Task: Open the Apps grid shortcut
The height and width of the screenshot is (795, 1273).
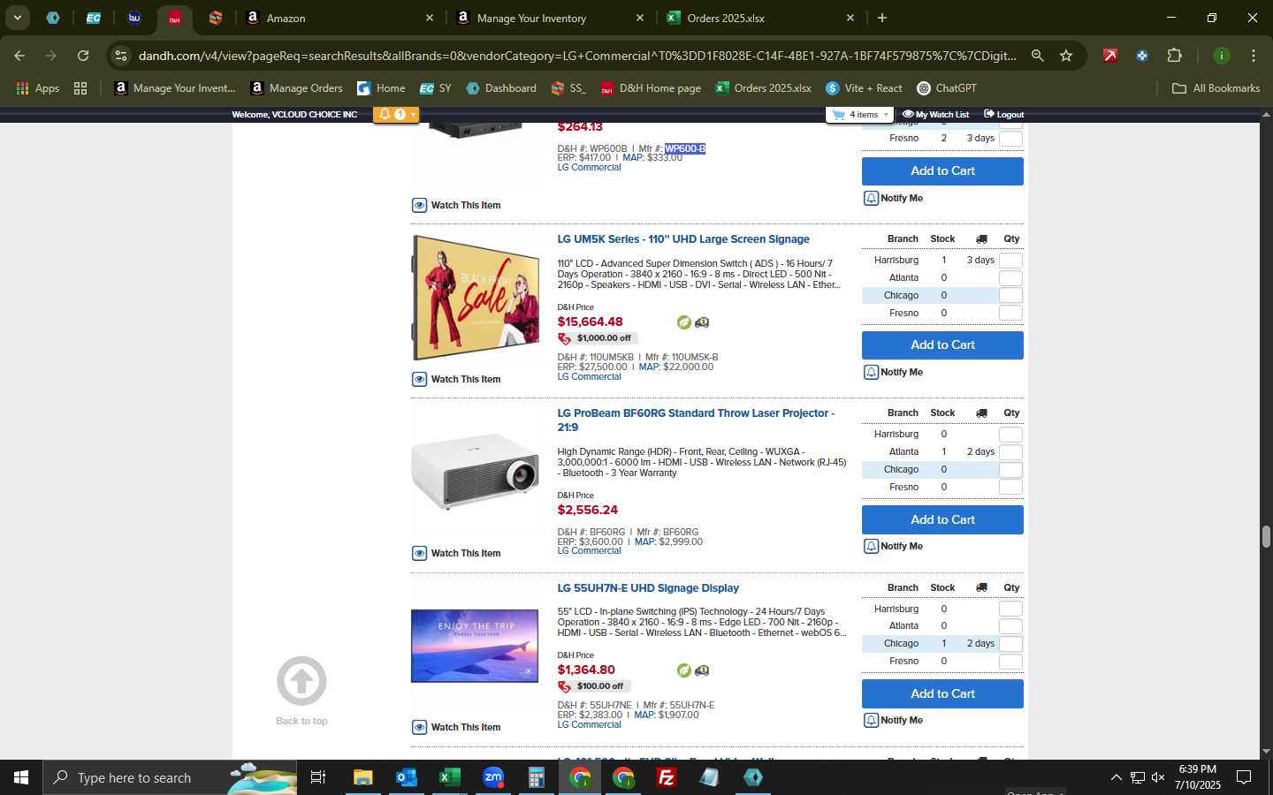Action: point(37,88)
